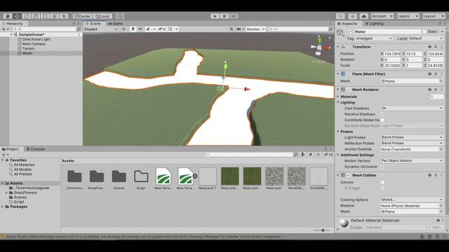449x252 pixels.
Task: Disable Mesh Collider component checkbox
Action: pos(349,175)
